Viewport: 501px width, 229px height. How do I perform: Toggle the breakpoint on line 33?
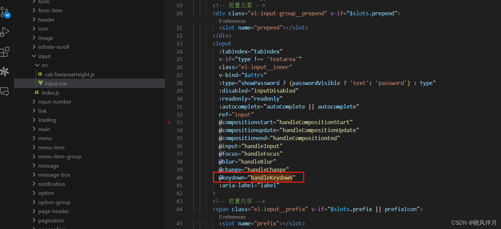point(169,122)
